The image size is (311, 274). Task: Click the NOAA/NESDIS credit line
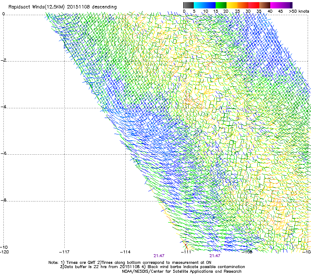click(182, 271)
